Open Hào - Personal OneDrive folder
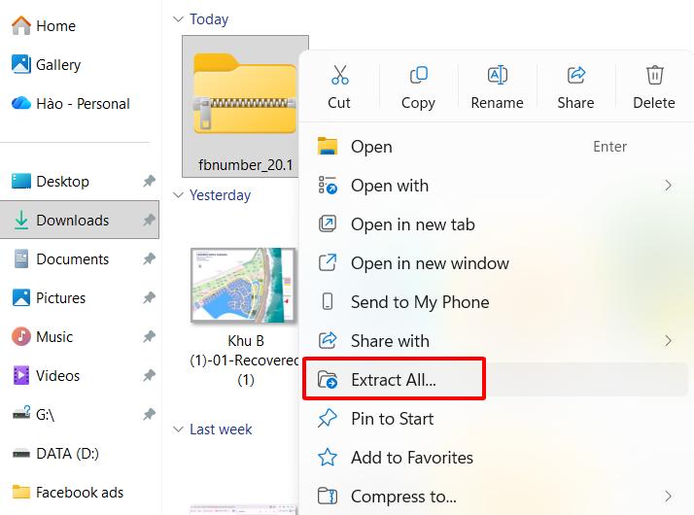Screen dimensions: 694x515 (70, 104)
